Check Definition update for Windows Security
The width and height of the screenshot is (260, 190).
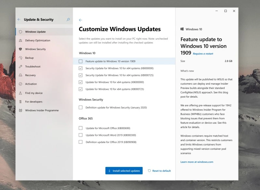80,107
